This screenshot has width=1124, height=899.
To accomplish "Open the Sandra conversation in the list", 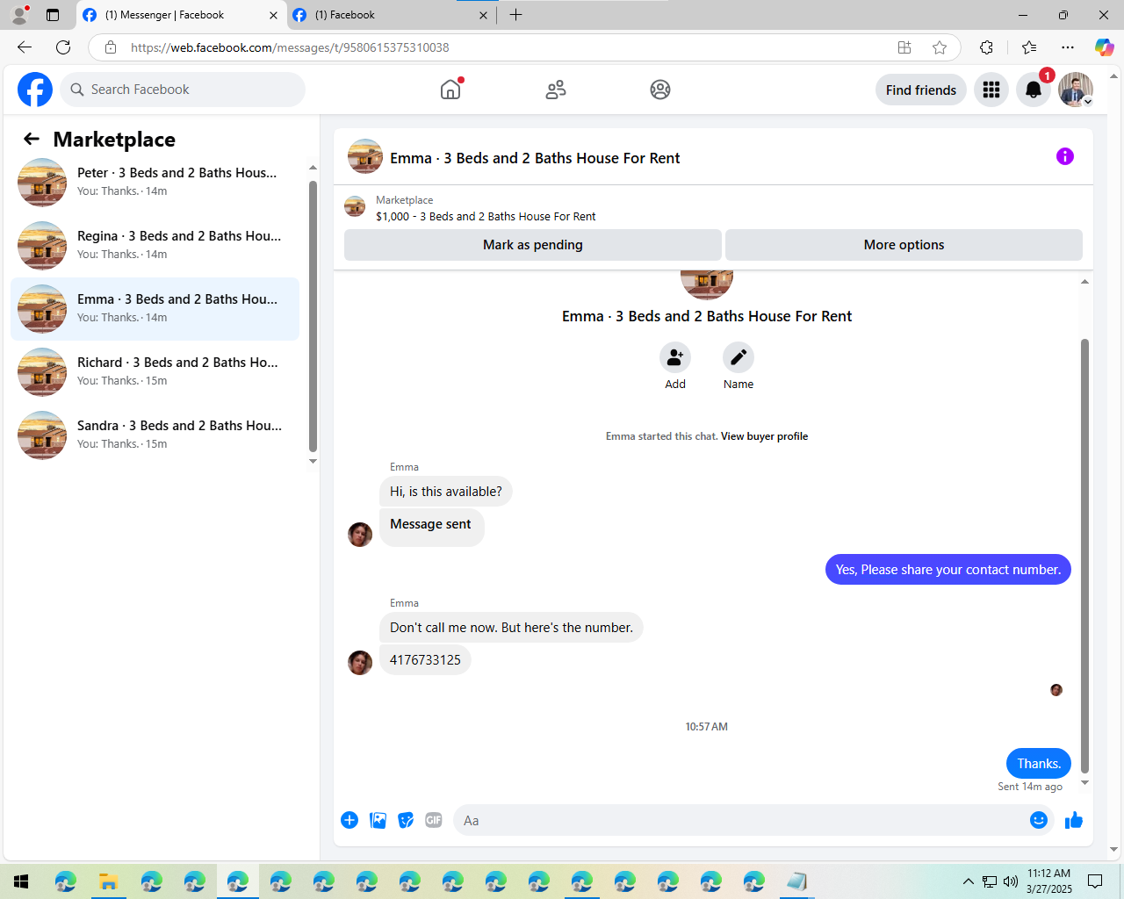I will pyautogui.click(x=155, y=435).
